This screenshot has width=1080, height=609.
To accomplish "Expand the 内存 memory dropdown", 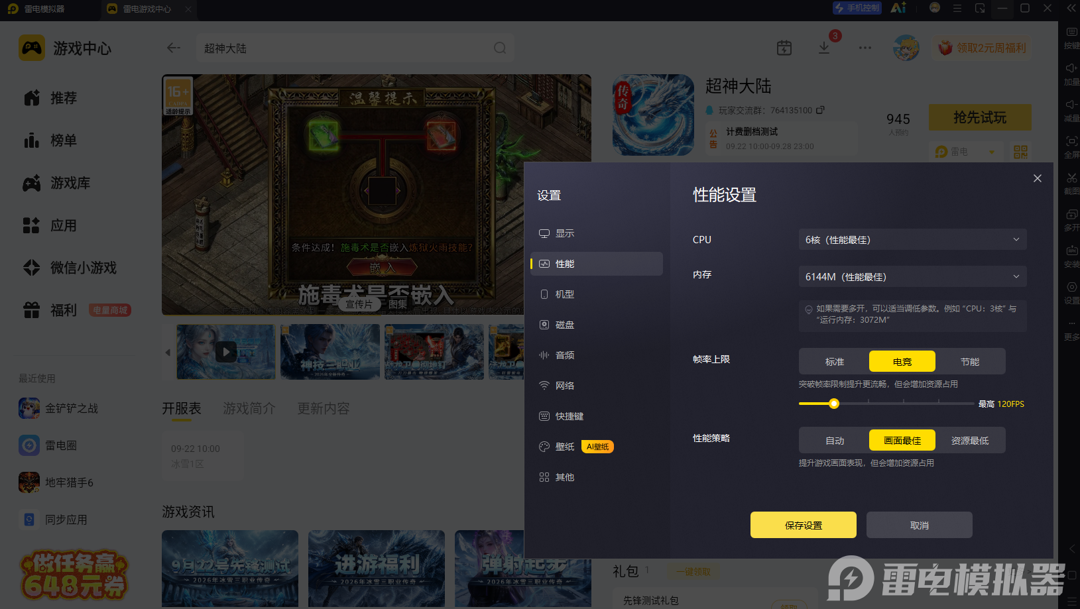I will (912, 276).
